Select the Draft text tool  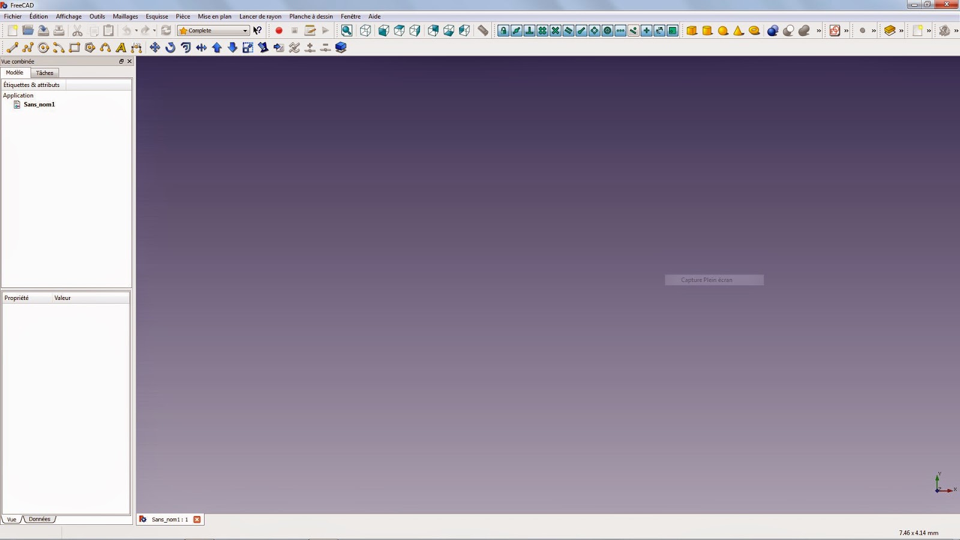point(121,48)
